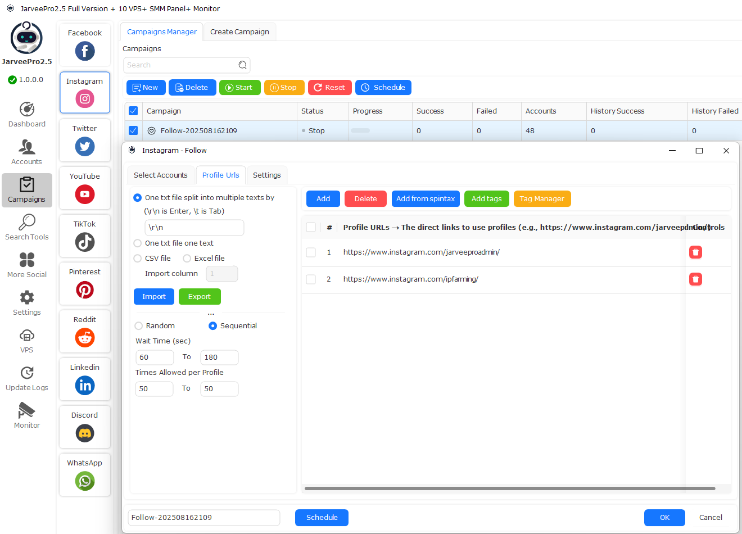Click Add from spintax button
This screenshot has width=742, height=534.
pos(426,199)
